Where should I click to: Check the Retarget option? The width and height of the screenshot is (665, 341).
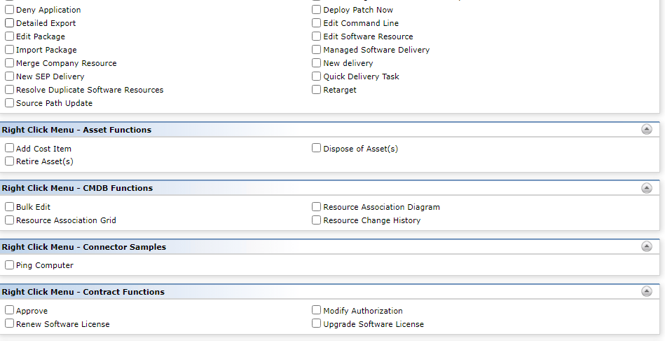tap(317, 90)
